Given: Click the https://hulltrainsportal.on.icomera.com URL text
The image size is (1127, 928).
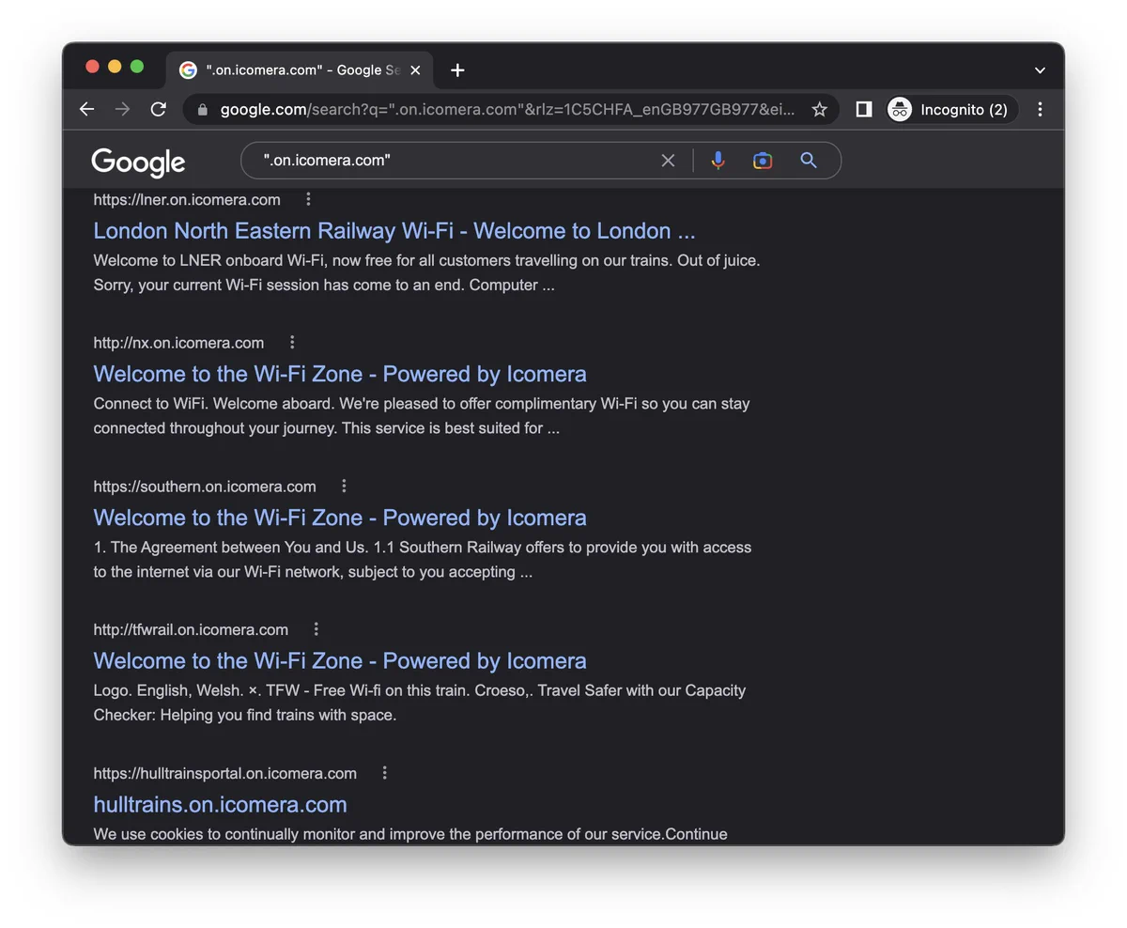Looking at the screenshot, I should pos(224,773).
